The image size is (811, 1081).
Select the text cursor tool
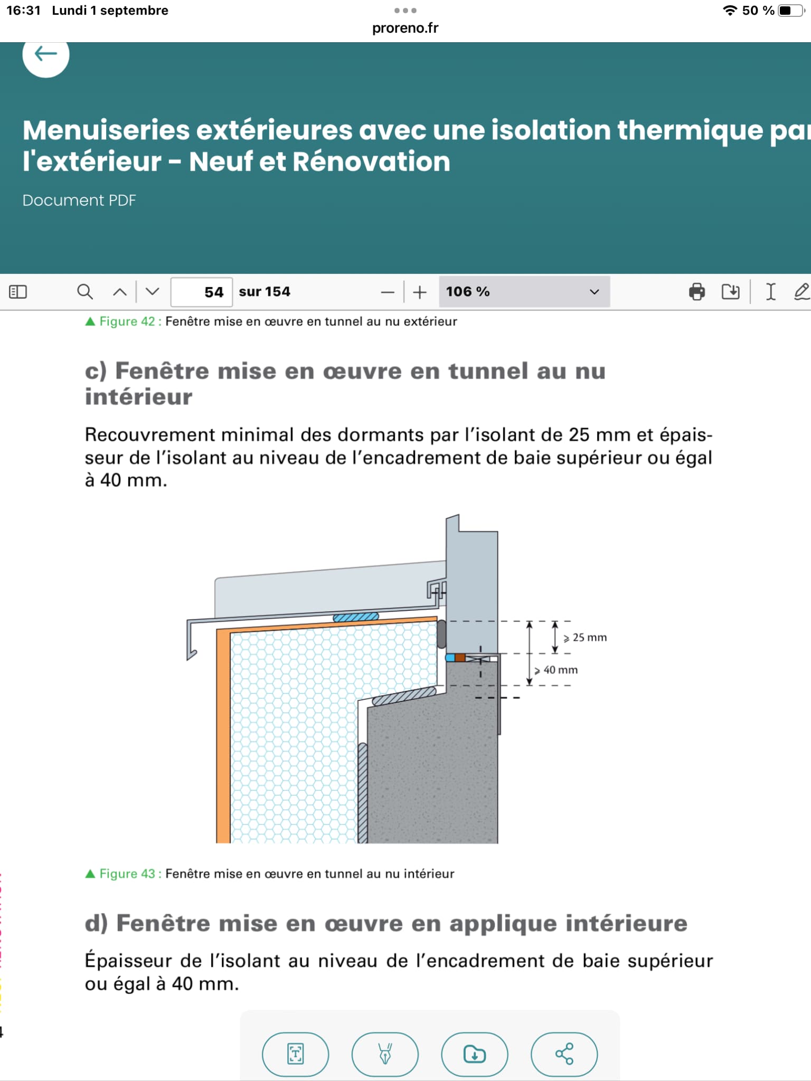click(x=771, y=292)
